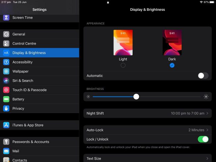216x162 pixels.
Task: Enable the Automatic appearance switch
Action: point(203,76)
